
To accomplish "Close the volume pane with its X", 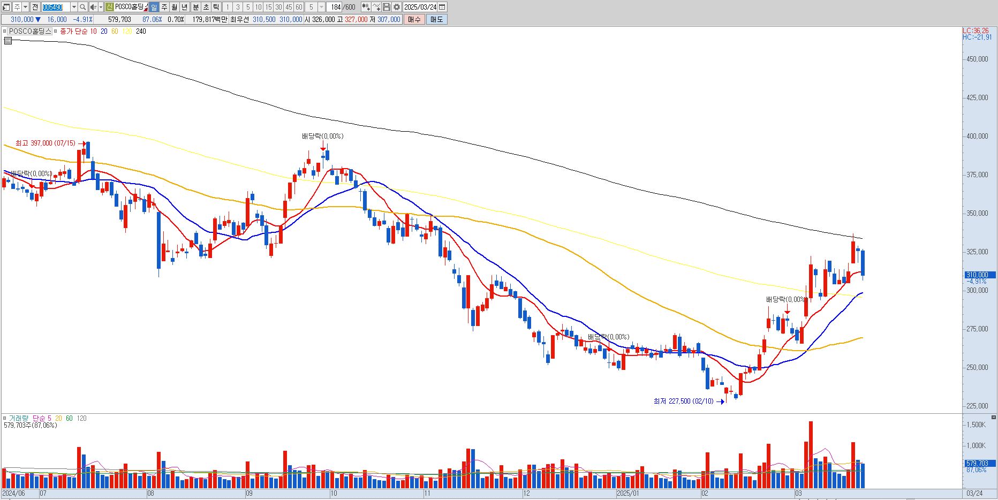I will (994, 417).
